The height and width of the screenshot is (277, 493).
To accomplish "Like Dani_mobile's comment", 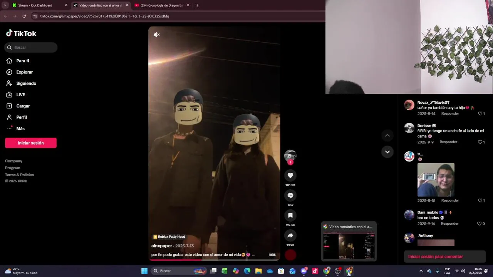I will click(480, 224).
